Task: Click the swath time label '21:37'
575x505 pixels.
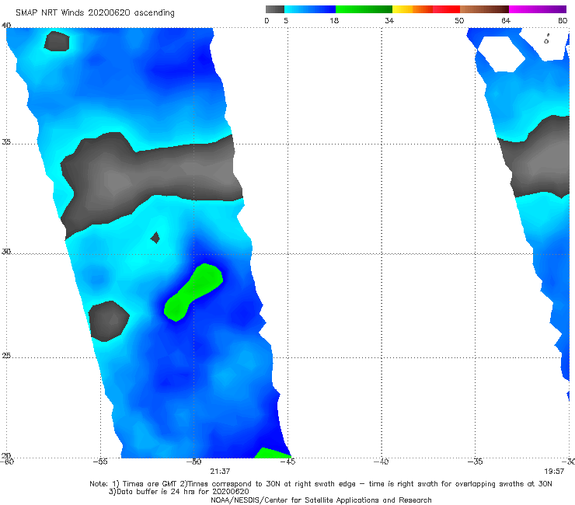Action: click(x=220, y=472)
